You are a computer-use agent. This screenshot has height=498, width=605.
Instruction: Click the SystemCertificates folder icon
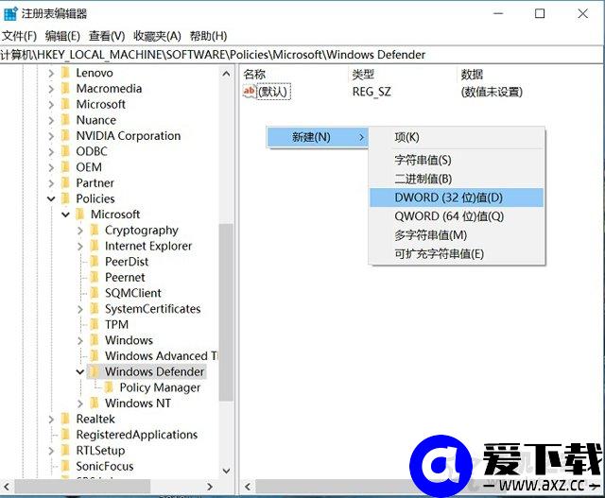pos(95,309)
